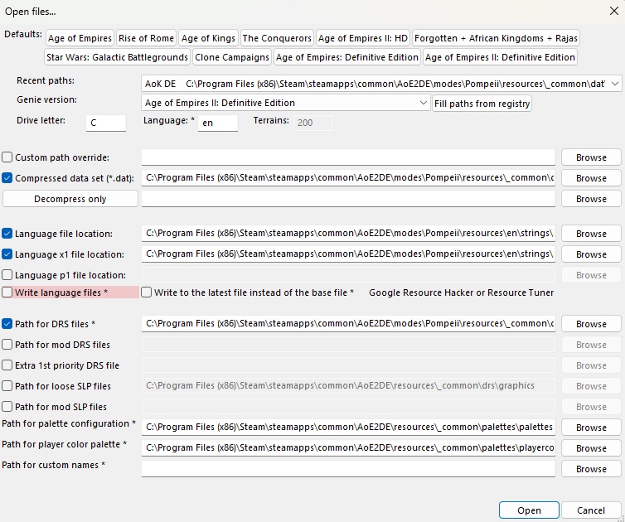Screen dimensions: 625x522
Task: Load Age of Empires defaults
Action: coord(80,38)
